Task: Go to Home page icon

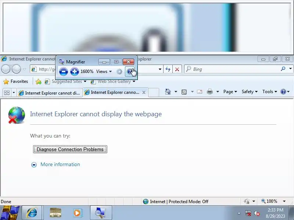Action: point(168,92)
